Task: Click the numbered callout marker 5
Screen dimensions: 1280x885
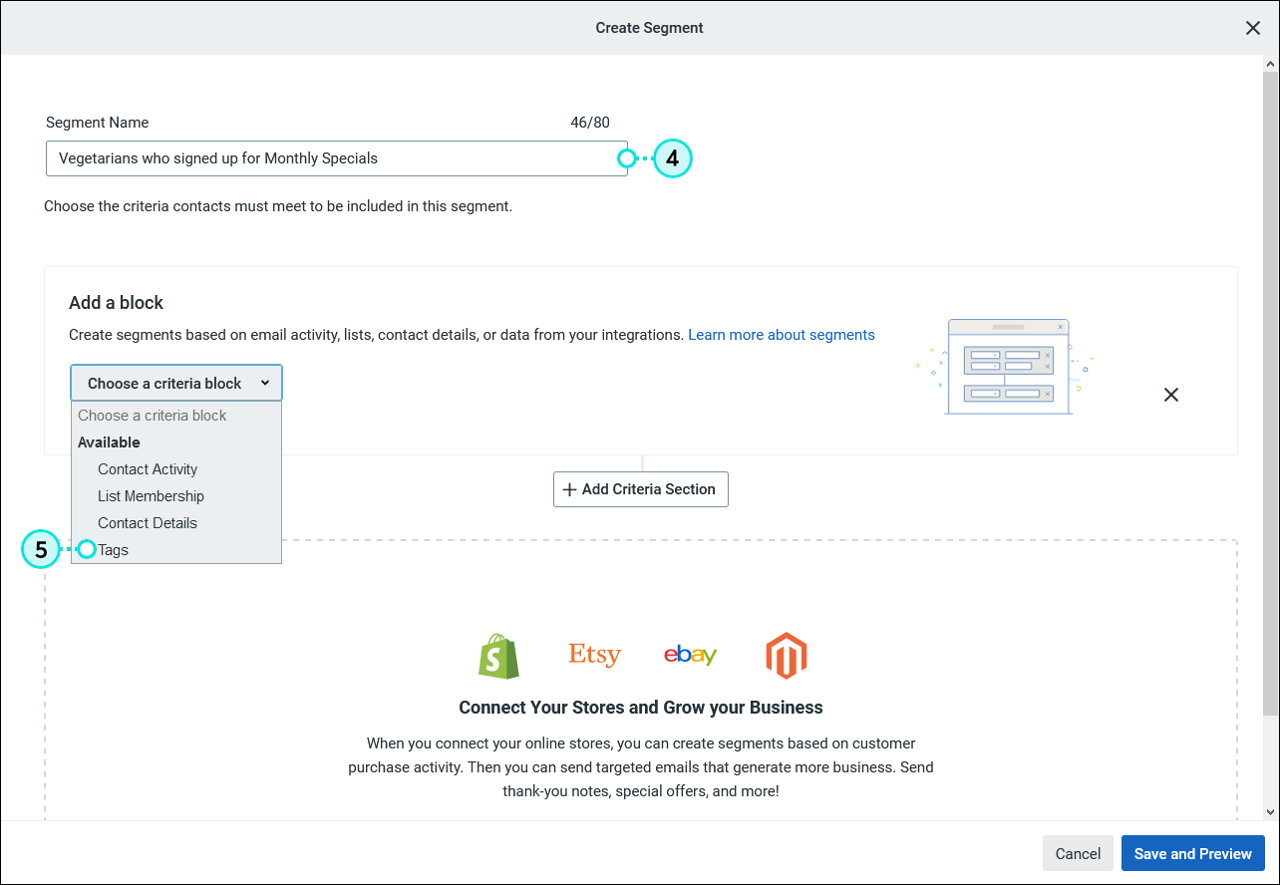Action: pyautogui.click(x=40, y=549)
